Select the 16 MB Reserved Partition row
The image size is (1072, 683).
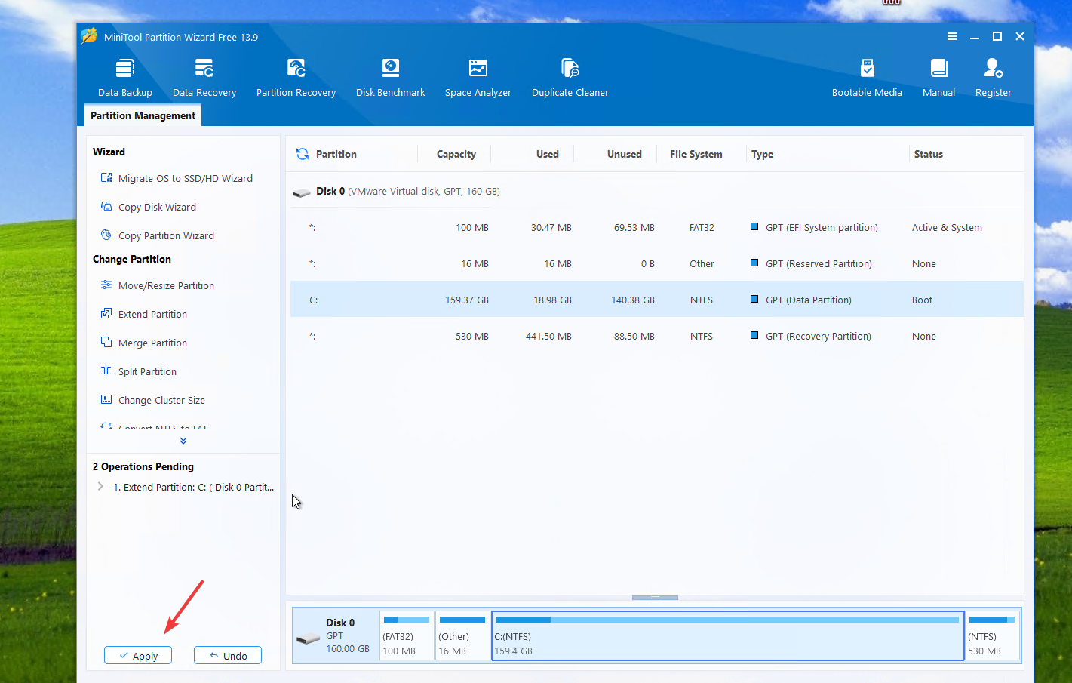tap(656, 263)
